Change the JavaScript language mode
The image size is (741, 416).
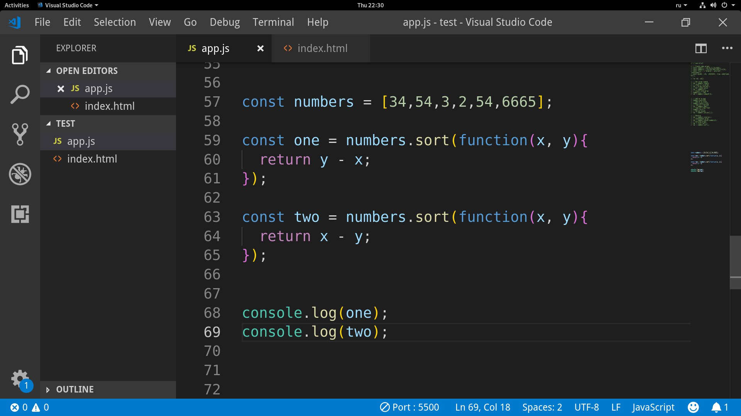point(653,407)
